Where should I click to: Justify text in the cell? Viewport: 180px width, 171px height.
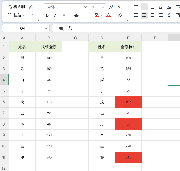click(160, 15)
